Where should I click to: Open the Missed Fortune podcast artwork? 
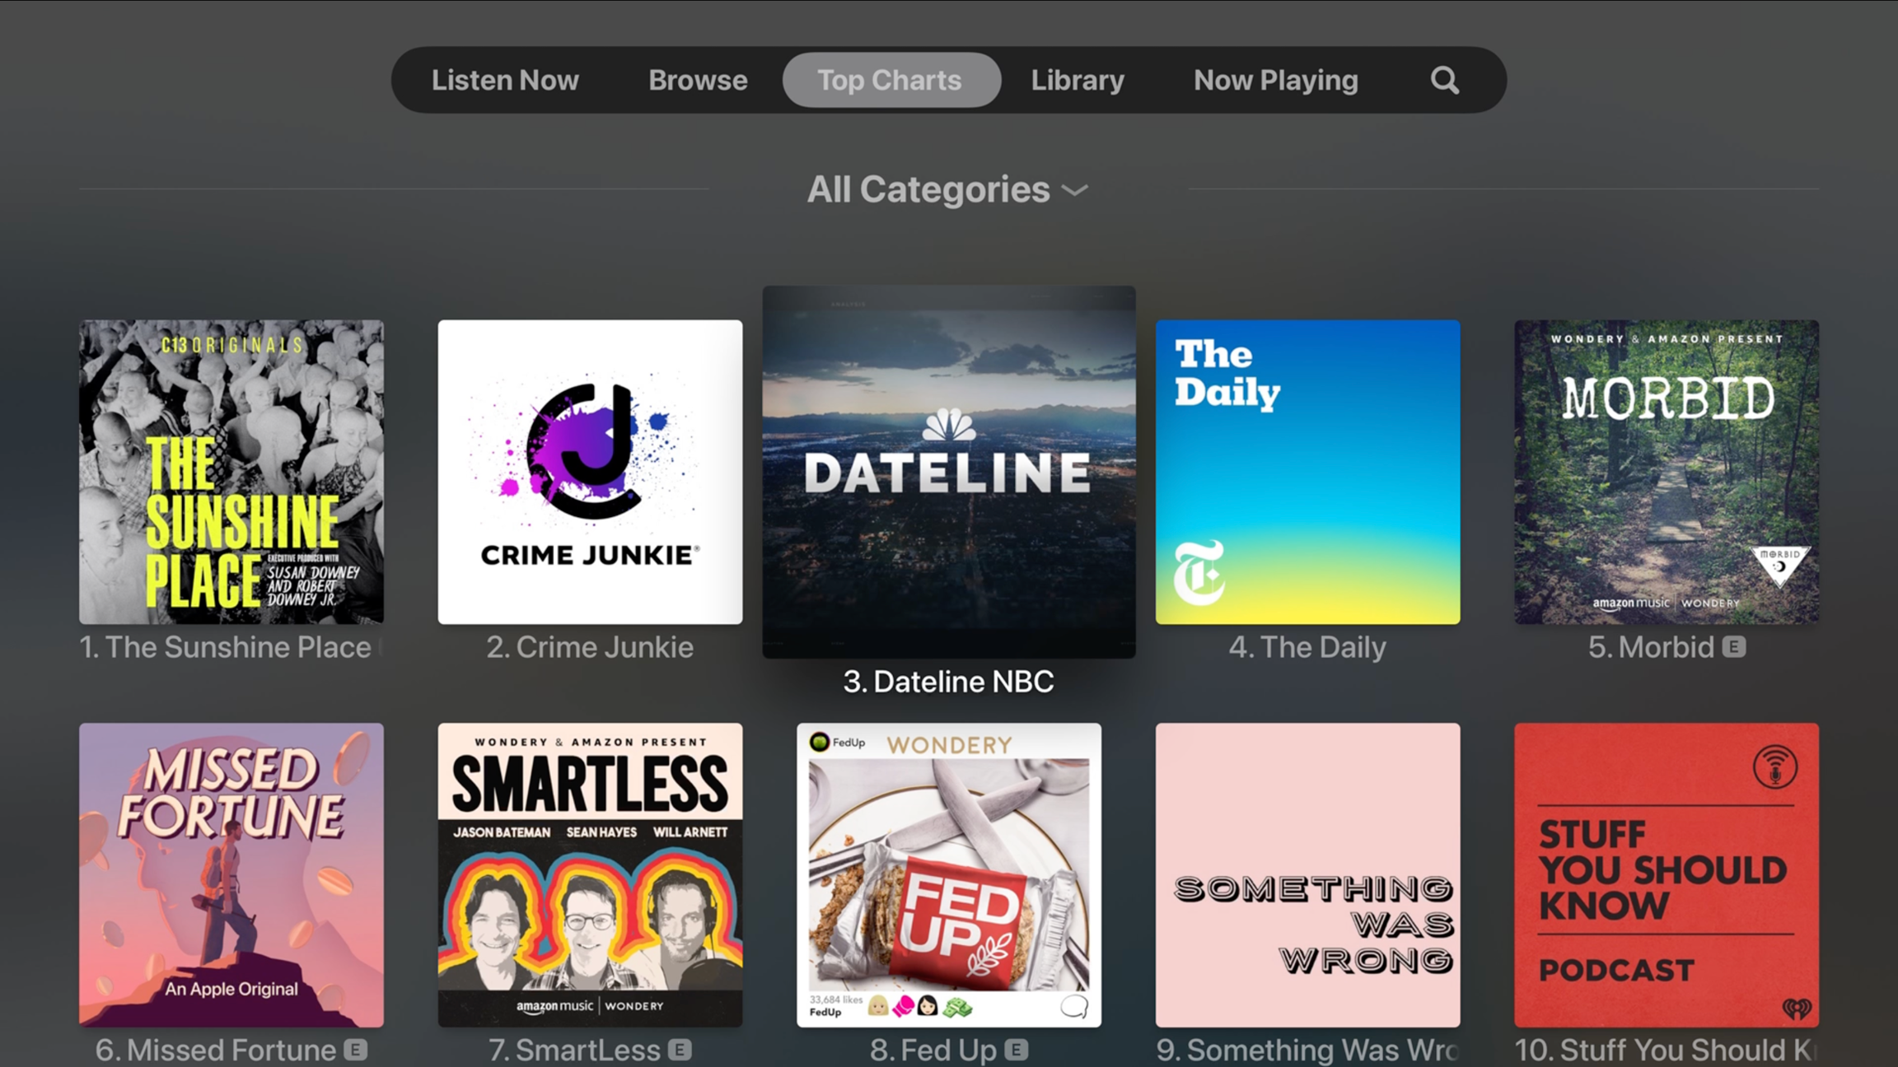pos(231,875)
